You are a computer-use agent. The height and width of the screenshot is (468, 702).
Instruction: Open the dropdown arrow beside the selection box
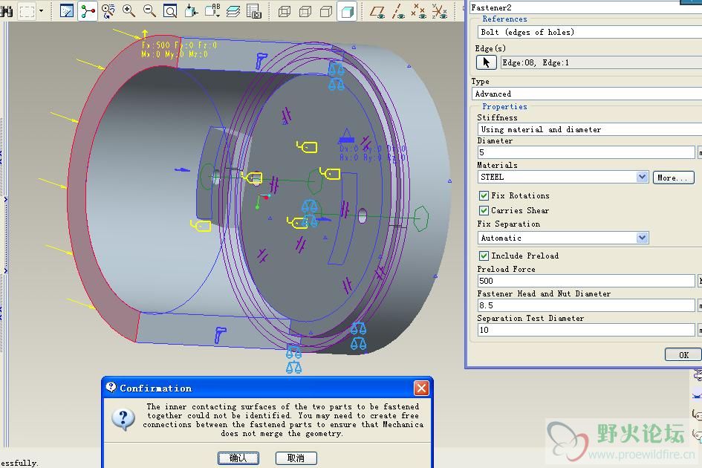41,10
